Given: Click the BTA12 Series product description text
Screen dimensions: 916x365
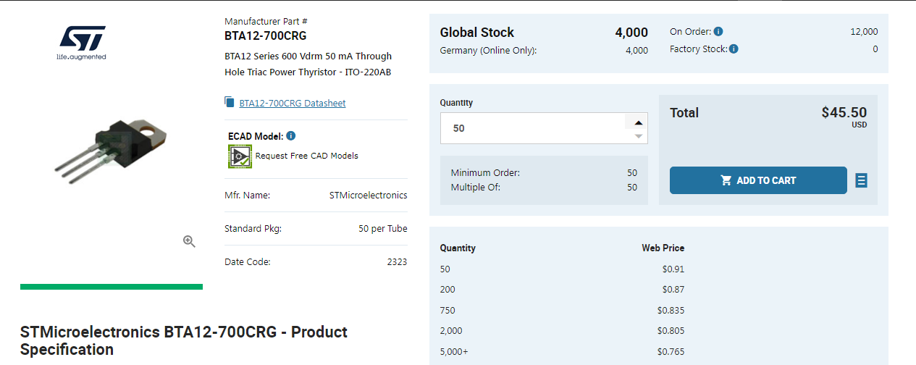Looking at the screenshot, I should click(x=308, y=64).
